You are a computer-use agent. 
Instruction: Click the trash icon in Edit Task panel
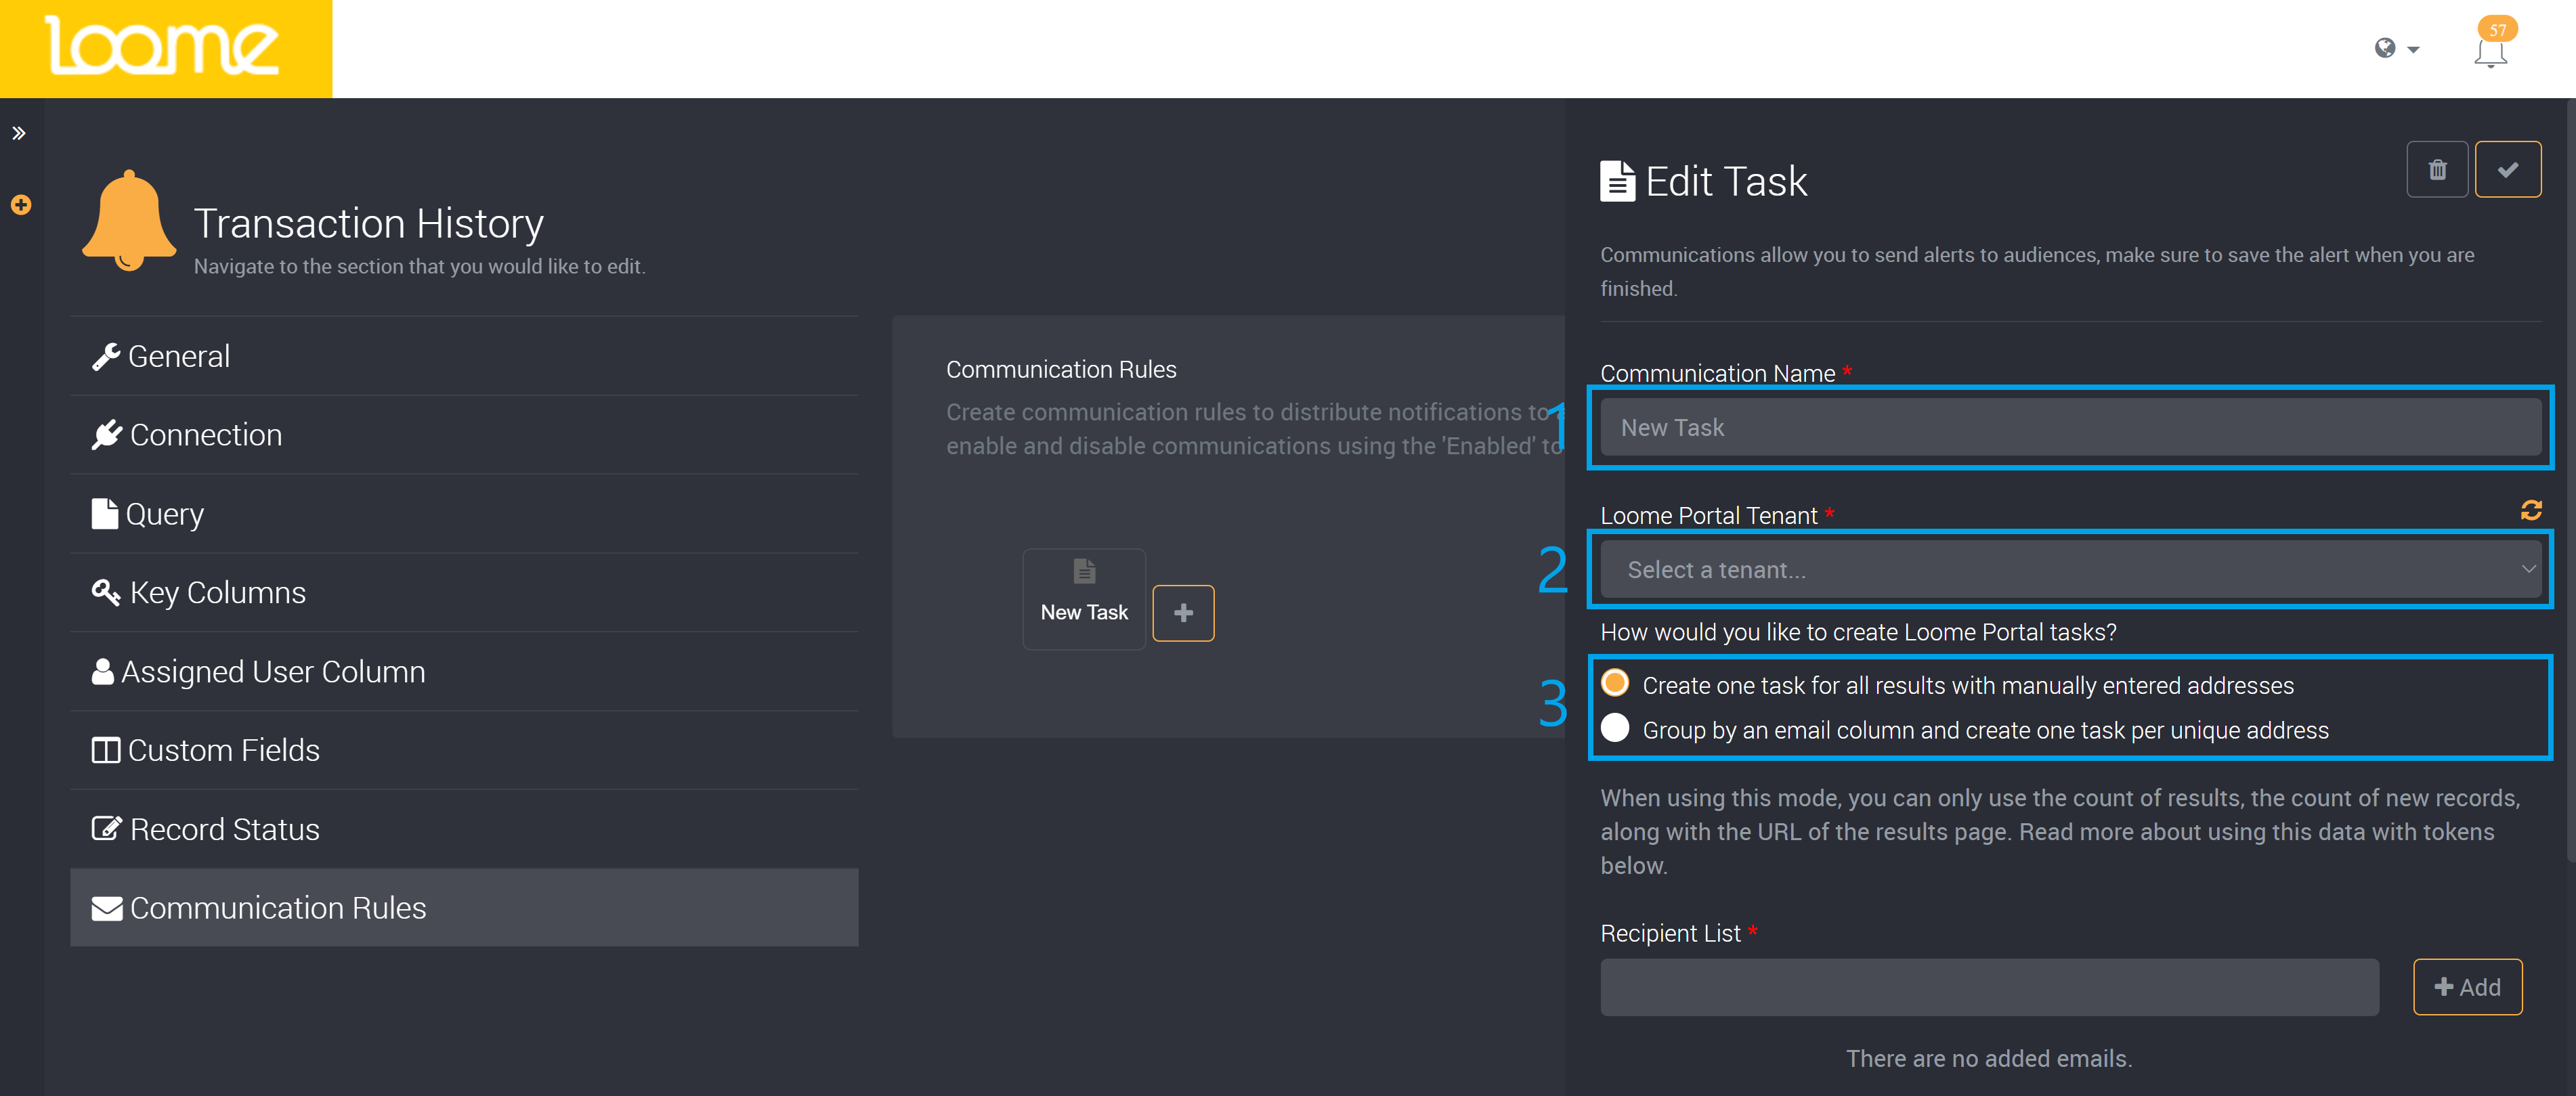coord(2437,169)
